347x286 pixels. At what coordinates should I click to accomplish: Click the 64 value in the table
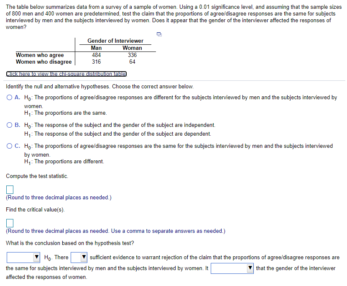pyautogui.click(x=133, y=62)
